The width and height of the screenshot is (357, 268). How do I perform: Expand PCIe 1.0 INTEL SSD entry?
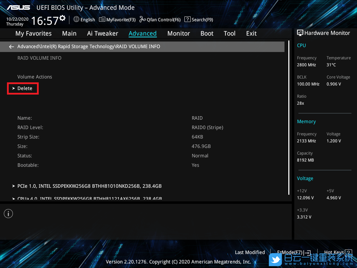pyautogui.click(x=89, y=186)
